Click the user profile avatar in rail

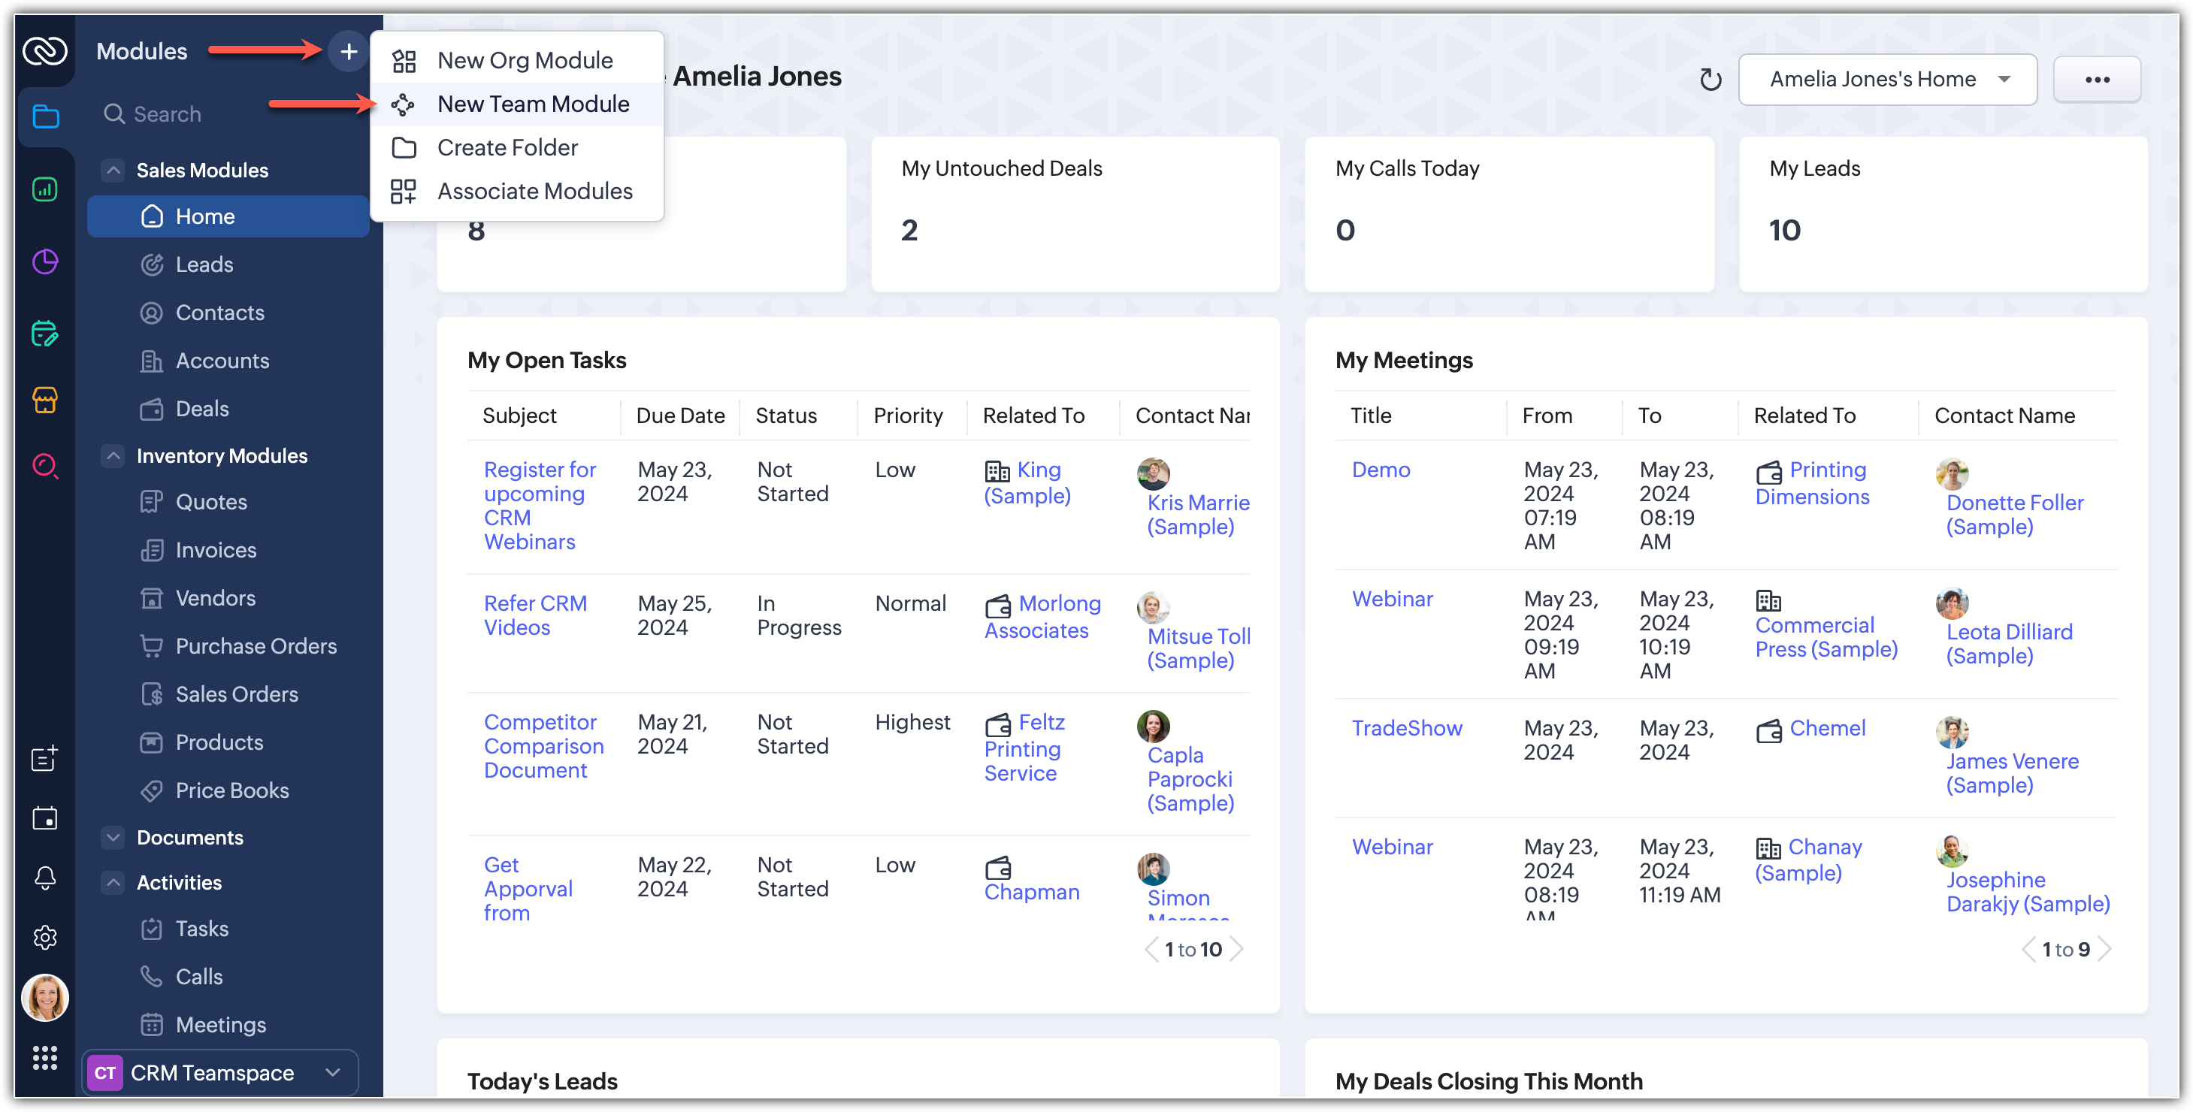click(x=45, y=997)
